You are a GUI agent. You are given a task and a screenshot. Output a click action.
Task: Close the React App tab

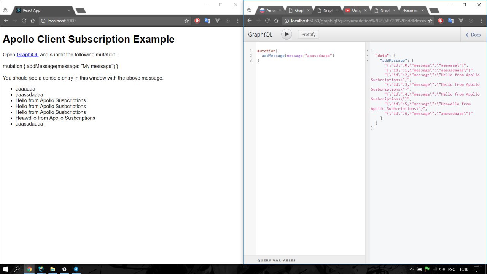coord(69,11)
